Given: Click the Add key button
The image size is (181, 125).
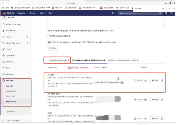Looking at the screenshot, I should point(53,48).
